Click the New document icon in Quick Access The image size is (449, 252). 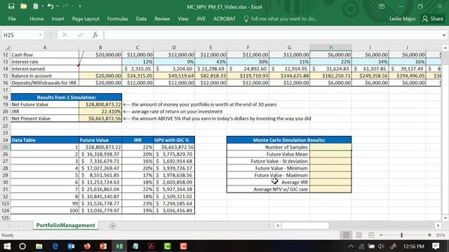(x=36, y=6)
